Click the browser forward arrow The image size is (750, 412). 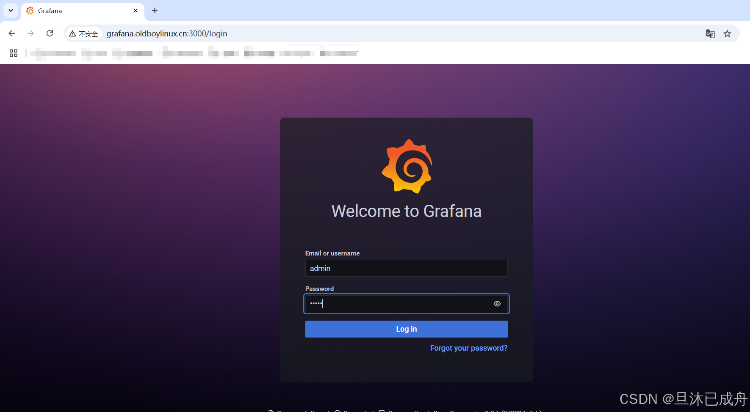(x=30, y=33)
